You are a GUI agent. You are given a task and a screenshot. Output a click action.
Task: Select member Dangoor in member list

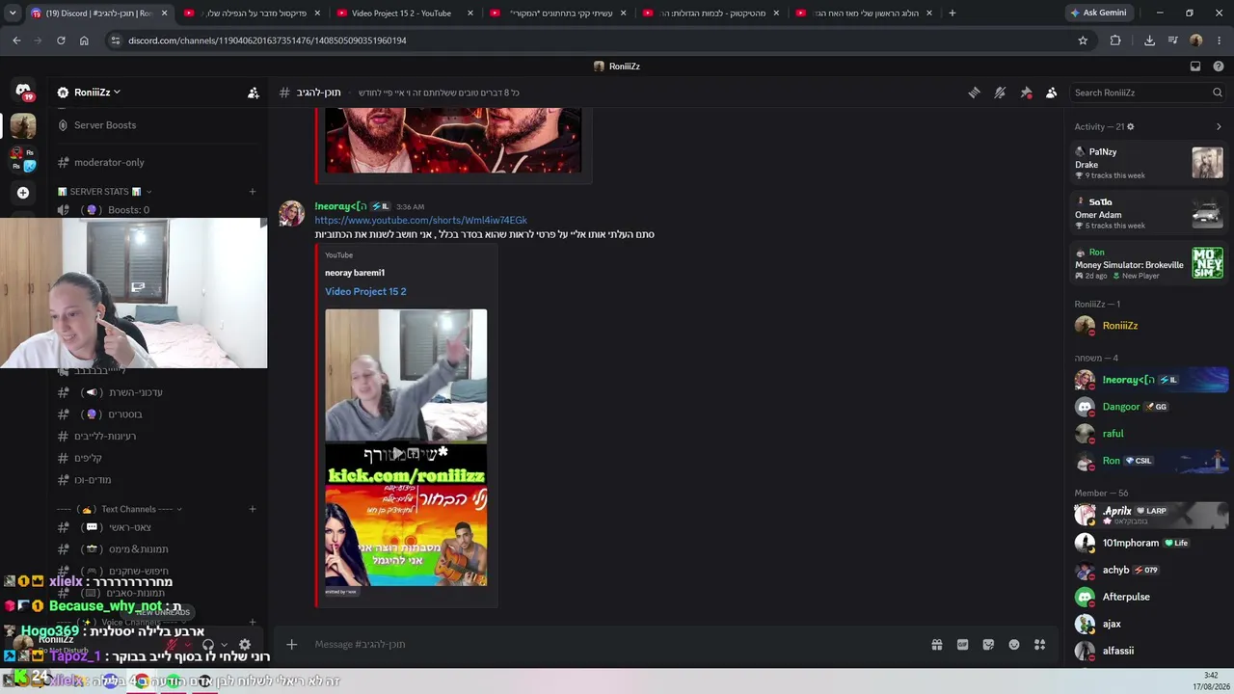(x=1149, y=407)
